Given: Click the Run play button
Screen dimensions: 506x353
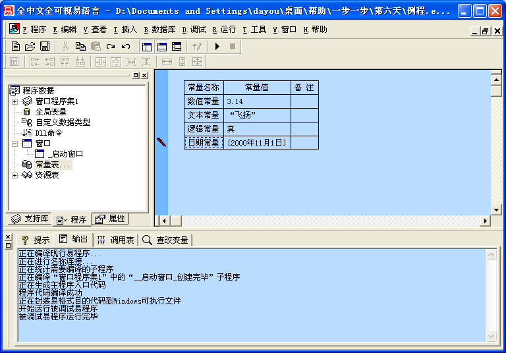Looking at the screenshot, I should tap(217, 47).
